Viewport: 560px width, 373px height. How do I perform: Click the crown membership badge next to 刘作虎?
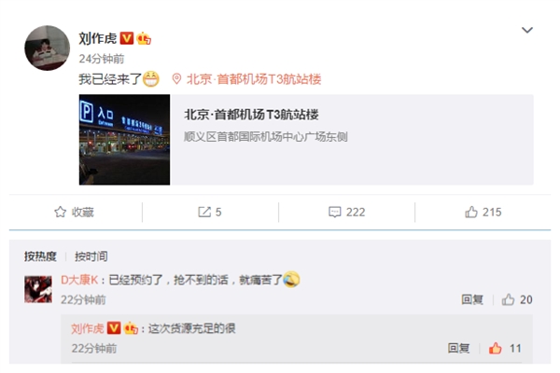pos(144,38)
